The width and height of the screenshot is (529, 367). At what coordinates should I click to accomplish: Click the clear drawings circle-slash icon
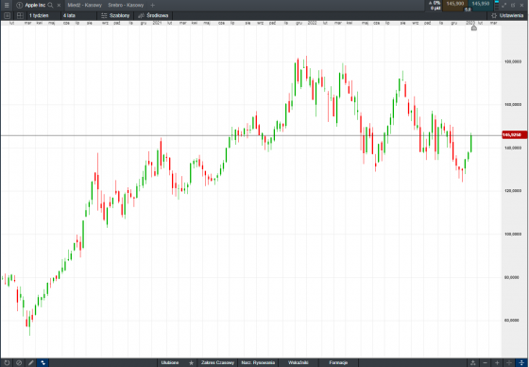coord(19,362)
